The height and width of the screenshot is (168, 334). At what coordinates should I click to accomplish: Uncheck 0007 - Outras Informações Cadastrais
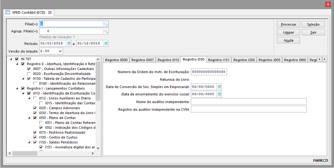coord(29,69)
